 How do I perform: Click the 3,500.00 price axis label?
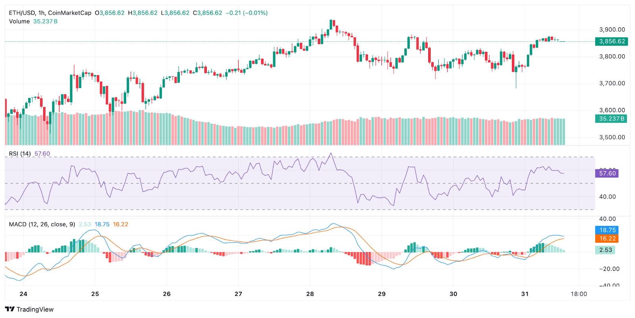tap(612, 138)
